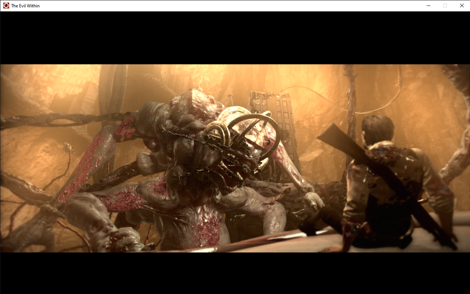Click "The Evil Within" window title text
The height and width of the screenshot is (294, 470).
click(25, 6)
